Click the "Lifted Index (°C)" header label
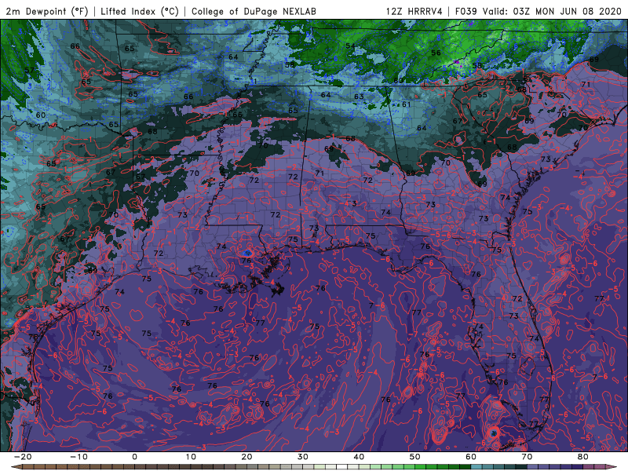Screen dimensions: 628x471 (140, 11)
